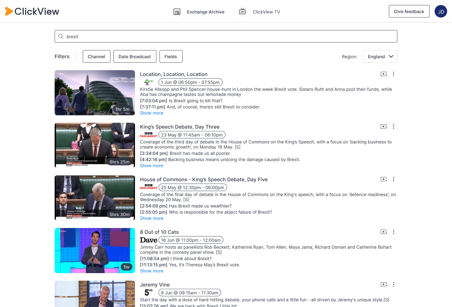Viewport: 452px width, 307px height.
Task: Open the JD user avatar menu
Action: click(441, 11)
